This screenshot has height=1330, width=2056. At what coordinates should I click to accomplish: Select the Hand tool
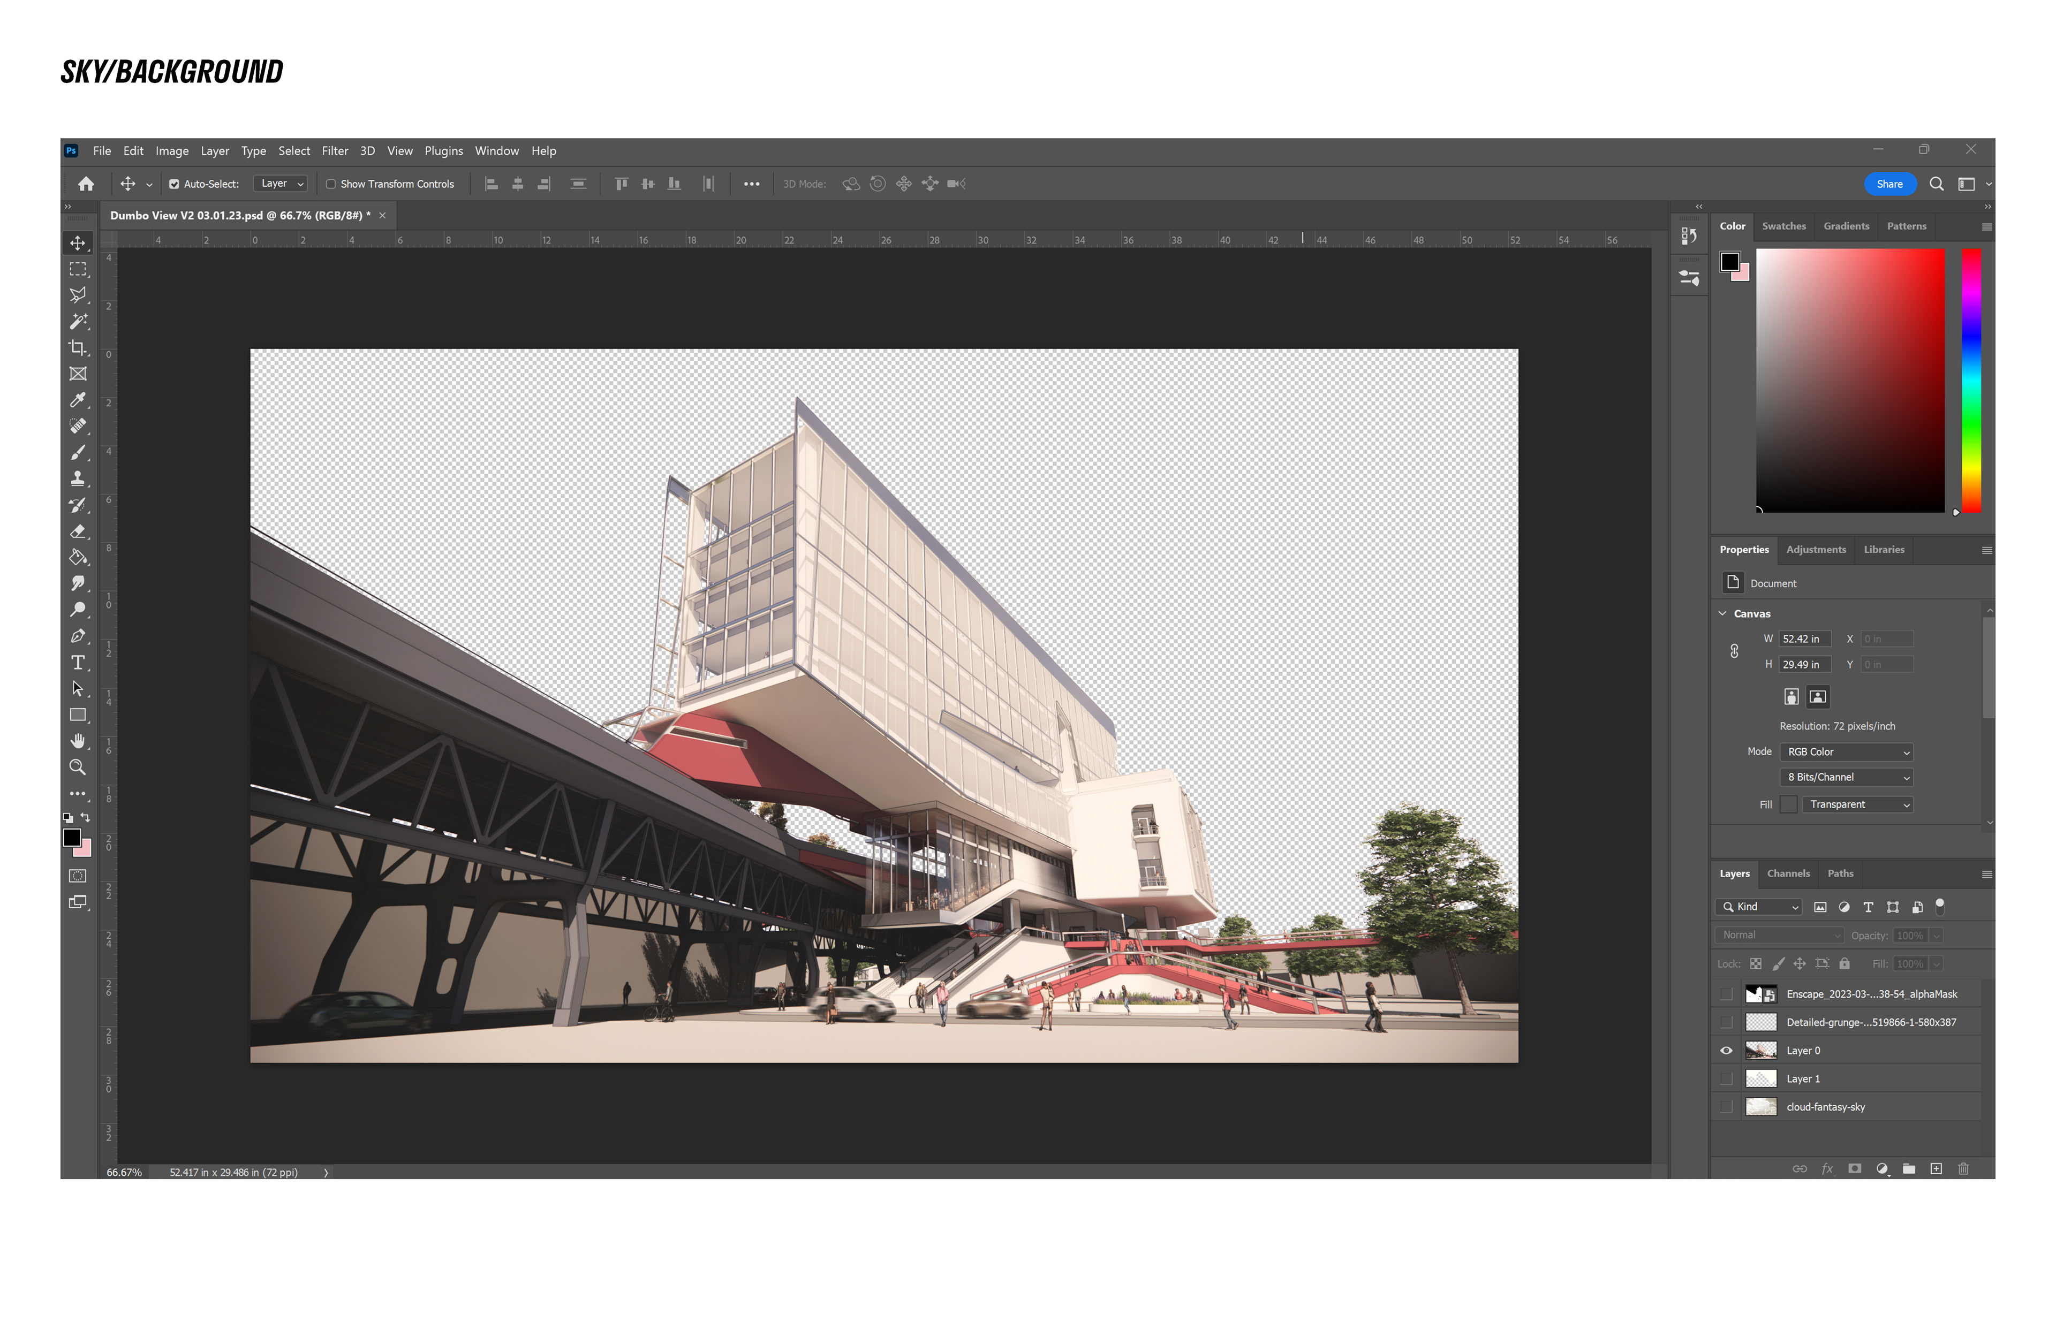[78, 741]
